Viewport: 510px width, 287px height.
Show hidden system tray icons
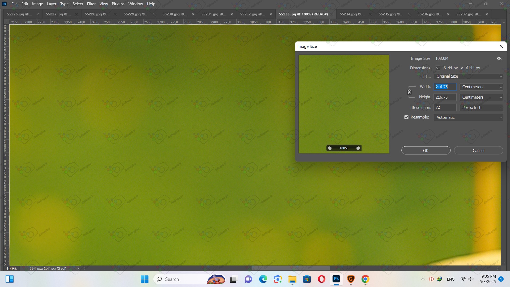pyautogui.click(x=423, y=279)
